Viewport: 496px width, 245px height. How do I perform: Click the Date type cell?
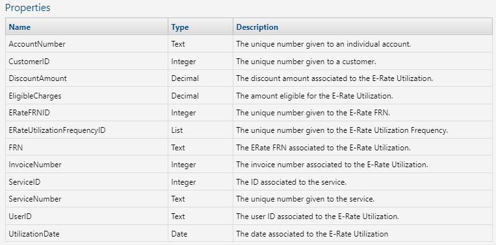point(179,234)
